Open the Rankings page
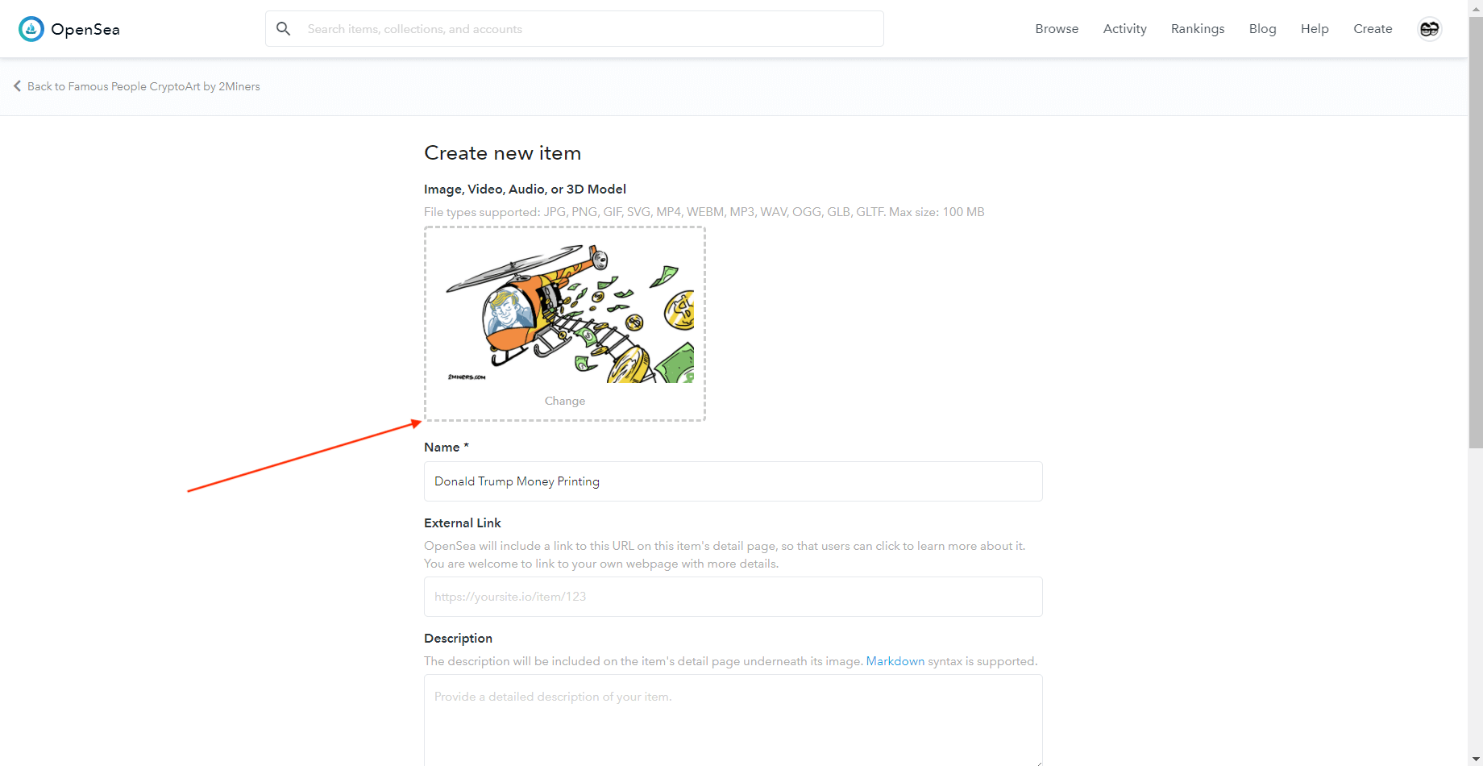This screenshot has width=1483, height=766. 1197,29
